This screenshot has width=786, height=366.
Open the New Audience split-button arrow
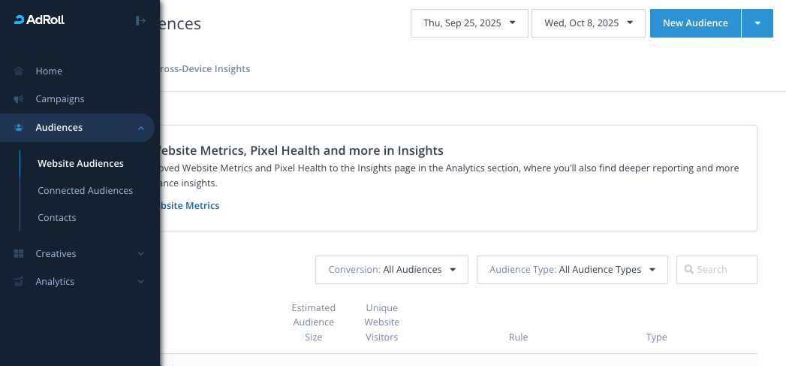point(757,23)
